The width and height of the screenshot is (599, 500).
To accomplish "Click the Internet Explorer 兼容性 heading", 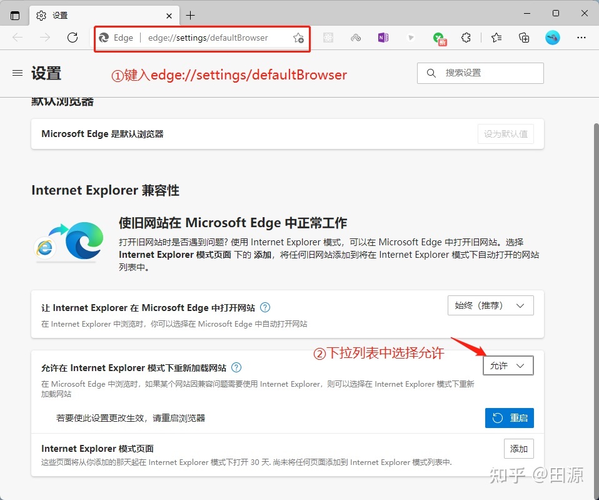I will pos(106,190).
